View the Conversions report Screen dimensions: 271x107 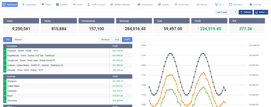[145, 5]
